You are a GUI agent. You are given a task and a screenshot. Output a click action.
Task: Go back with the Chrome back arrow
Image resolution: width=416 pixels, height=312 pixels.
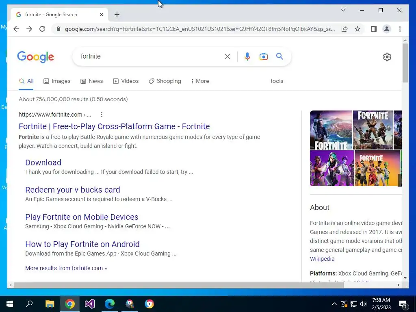point(16,29)
